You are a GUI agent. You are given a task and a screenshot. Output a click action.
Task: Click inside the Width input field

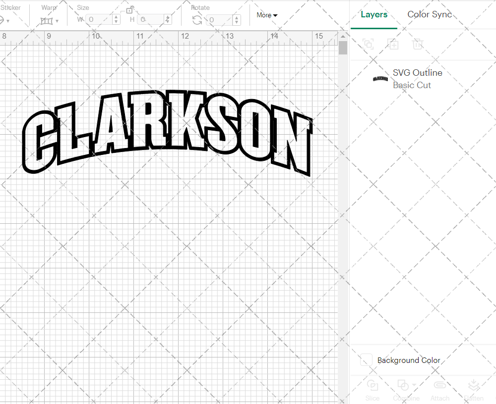99,19
